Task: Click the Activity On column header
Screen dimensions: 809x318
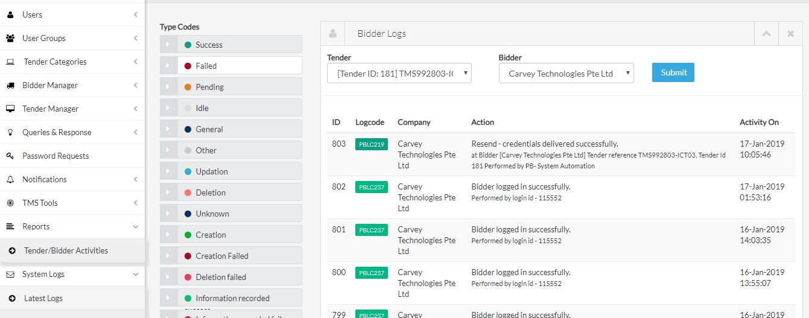Action: [x=759, y=122]
